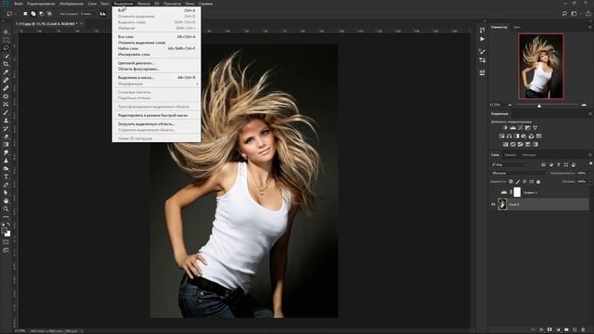
Task: Expand the Модификация submenu
Action: pyautogui.click(x=157, y=83)
